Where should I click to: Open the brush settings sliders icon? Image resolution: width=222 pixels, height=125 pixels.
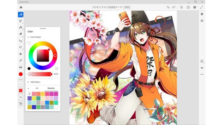[x=21, y=104]
